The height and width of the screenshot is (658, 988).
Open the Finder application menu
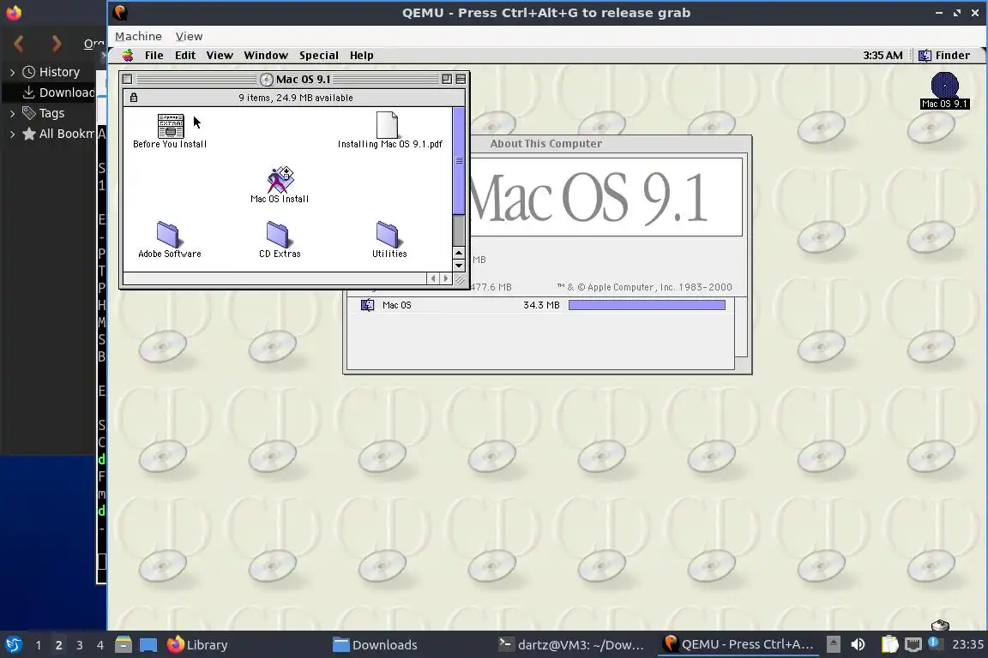[944, 56]
